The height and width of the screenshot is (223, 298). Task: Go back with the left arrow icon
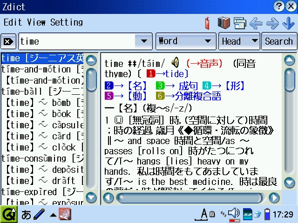point(256,22)
